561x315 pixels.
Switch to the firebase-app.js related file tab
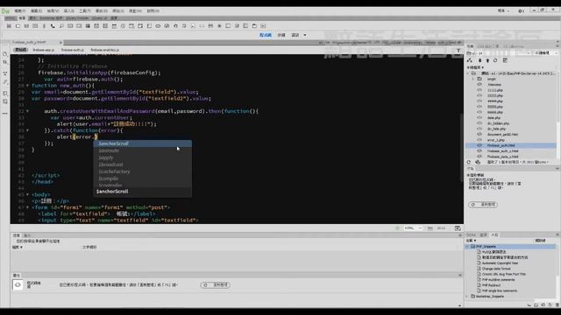pyautogui.click(x=44, y=50)
